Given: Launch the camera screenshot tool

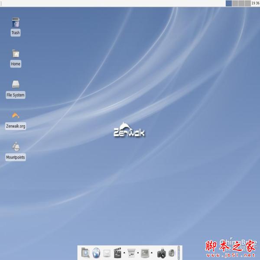Looking at the screenshot, I should tap(162, 253).
